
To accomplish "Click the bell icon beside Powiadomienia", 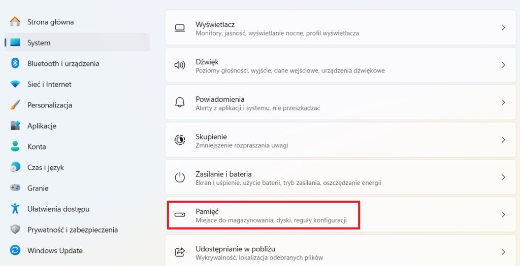I will click(180, 102).
